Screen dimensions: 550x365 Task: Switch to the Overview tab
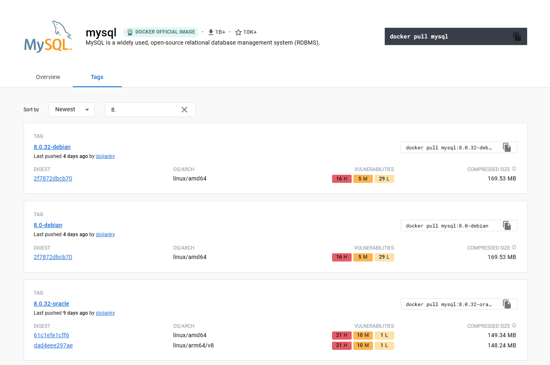pos(48,77)
